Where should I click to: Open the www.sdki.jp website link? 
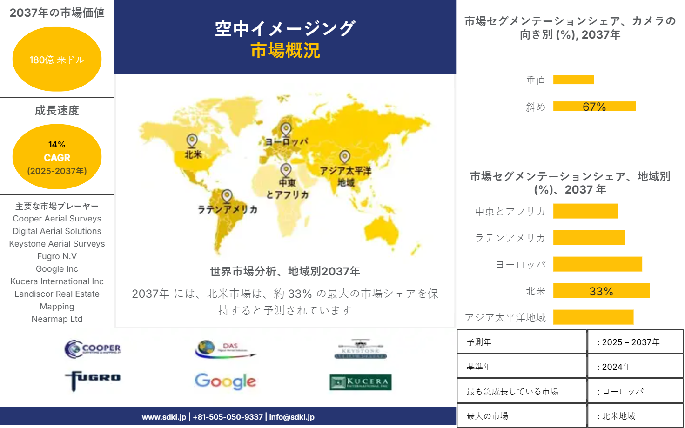click(x=164, y=417)
